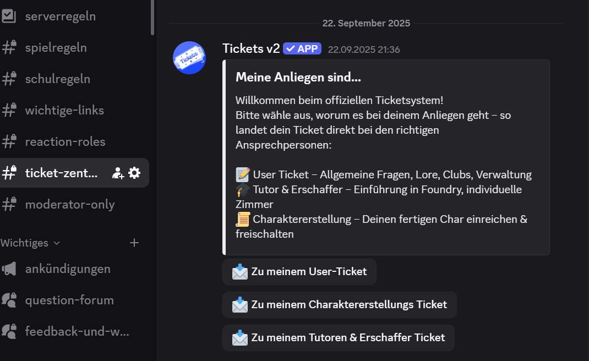Click the locked hashtag icon for moderator-only
This screenshot has height=361, width=589.
9,204
